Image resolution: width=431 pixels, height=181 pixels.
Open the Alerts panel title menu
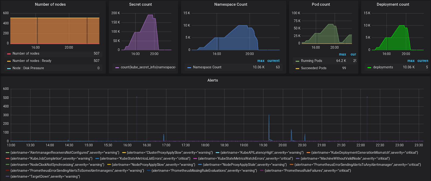point(213,80)
